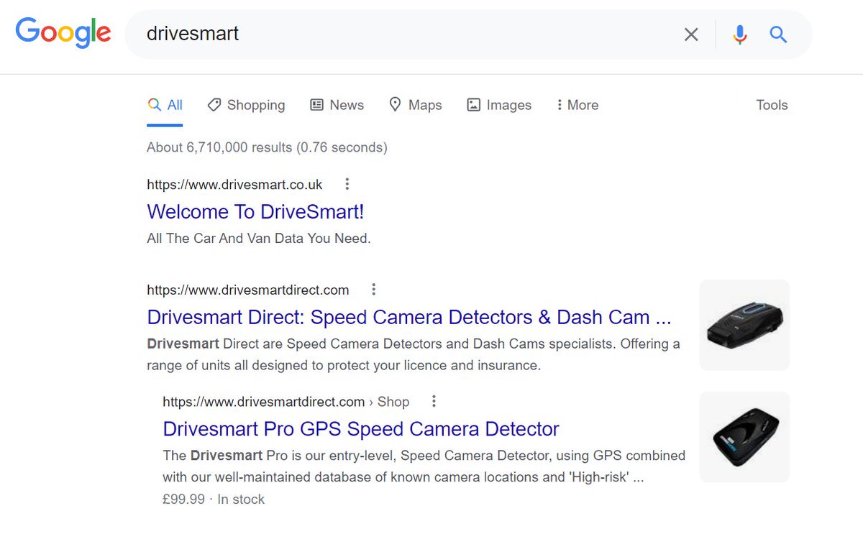Open options dots beside drivesmartdirect.com › Shop

[434, 401]
